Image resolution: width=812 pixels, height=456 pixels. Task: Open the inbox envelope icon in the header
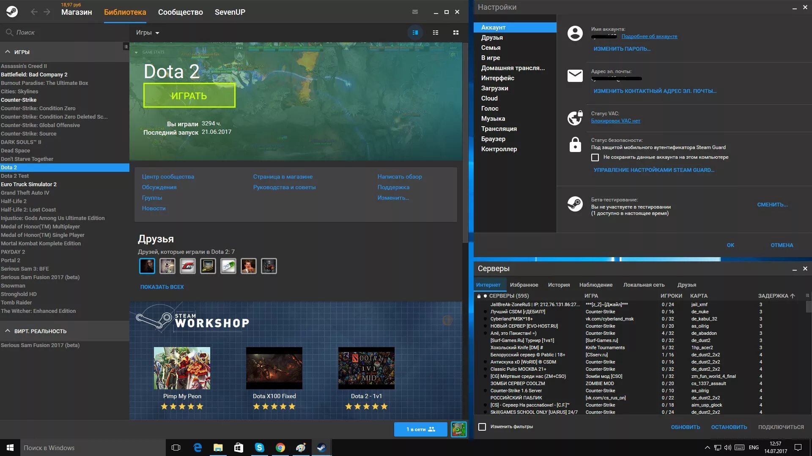pos(415,12)
